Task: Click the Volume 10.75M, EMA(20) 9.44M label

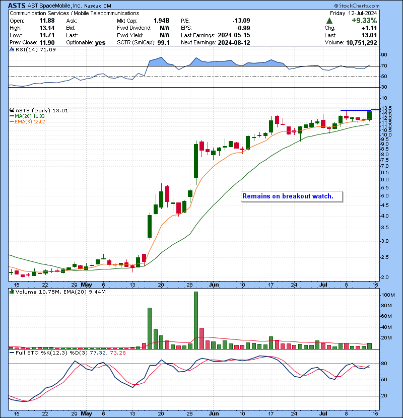Action: click(x=60, y=292)
